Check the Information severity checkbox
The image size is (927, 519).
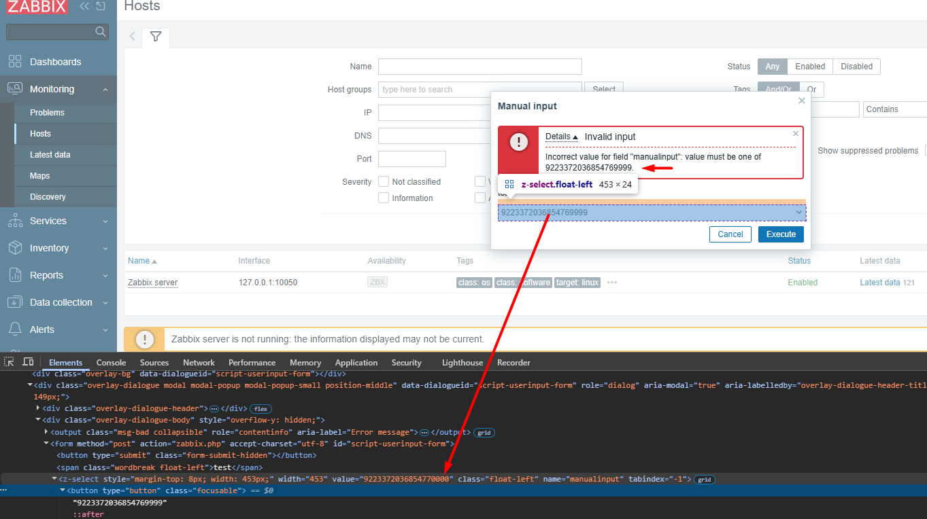coord(384,198)
